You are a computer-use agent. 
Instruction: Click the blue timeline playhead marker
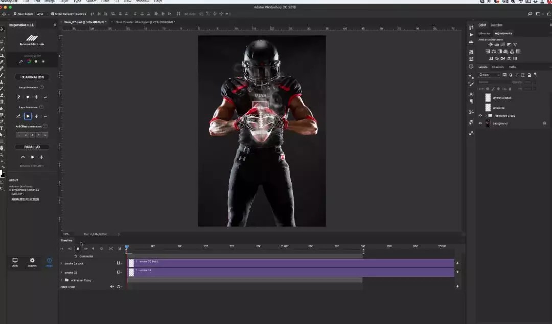coord(127,247)
